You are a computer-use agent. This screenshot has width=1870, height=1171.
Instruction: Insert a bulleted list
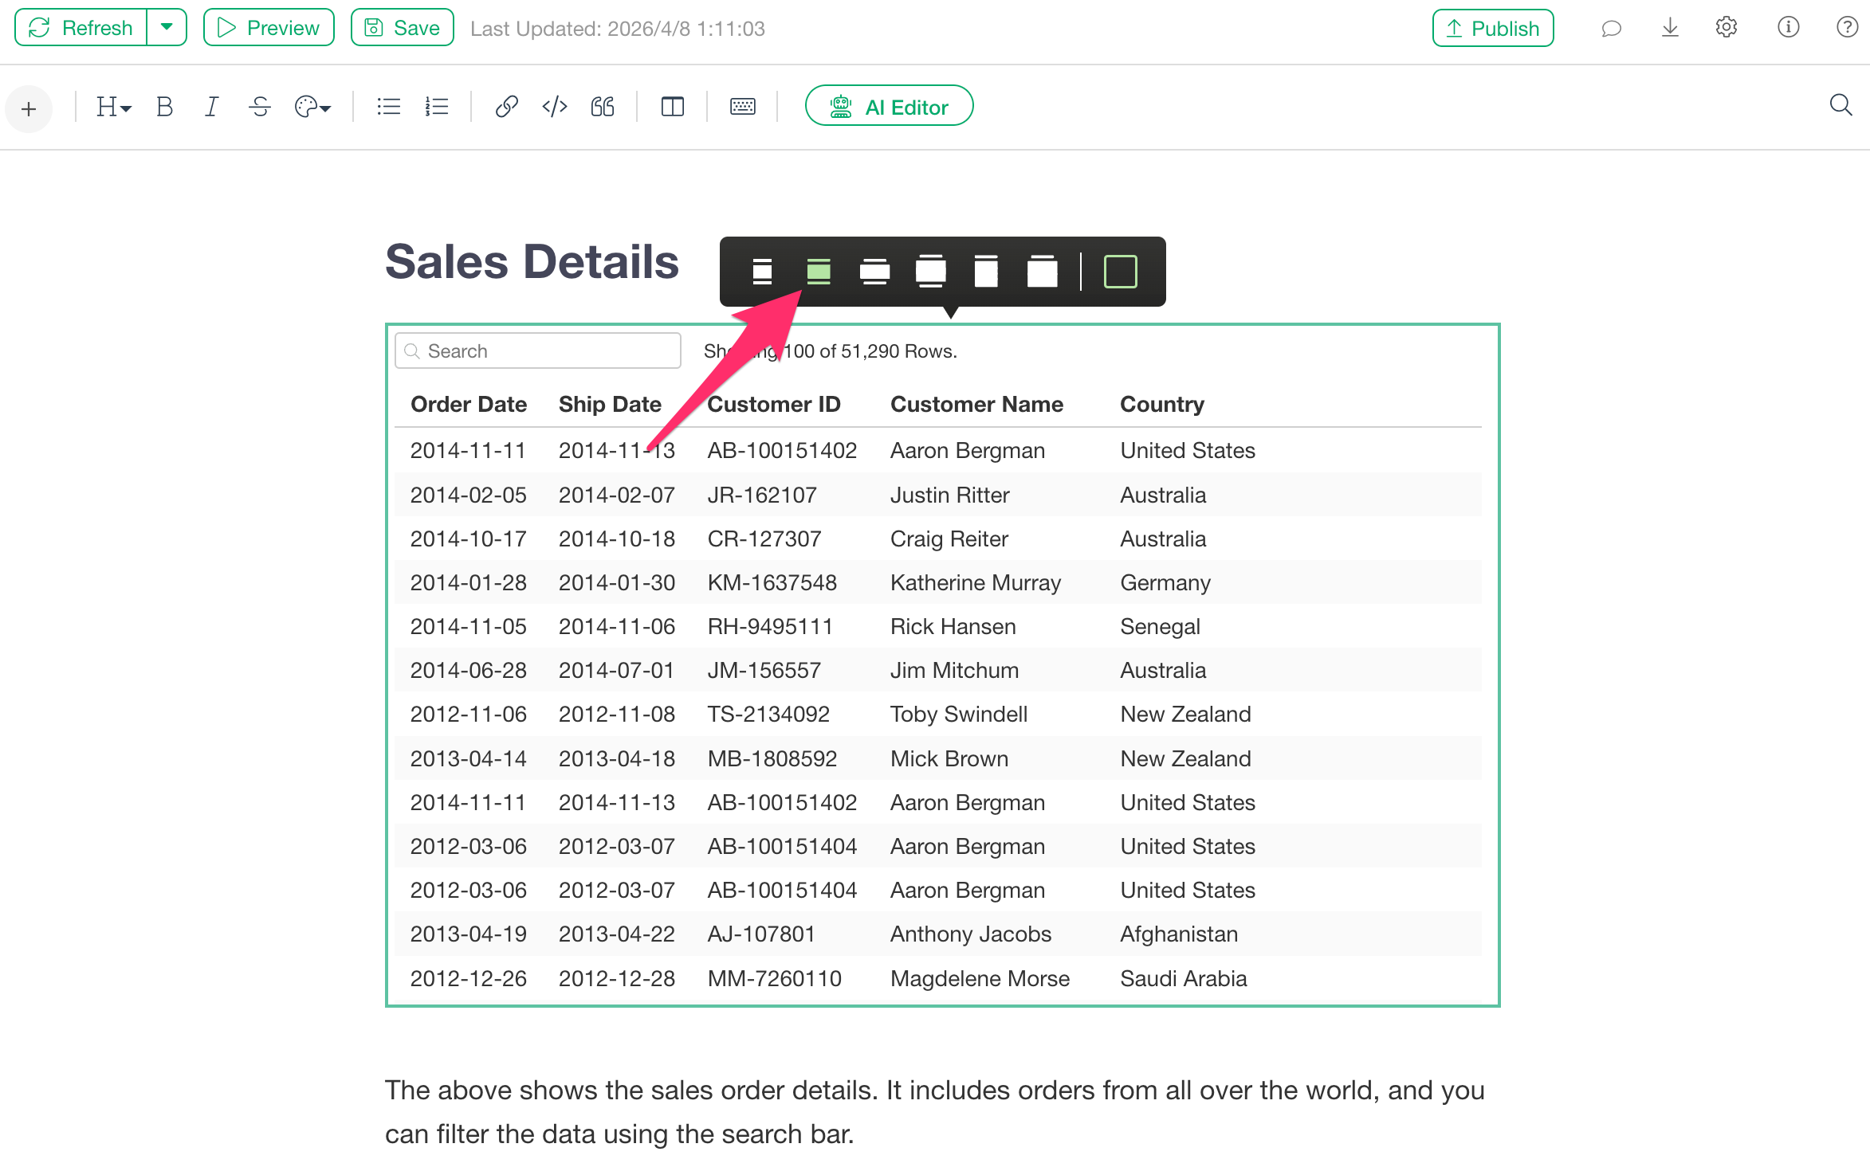(388, 107)
